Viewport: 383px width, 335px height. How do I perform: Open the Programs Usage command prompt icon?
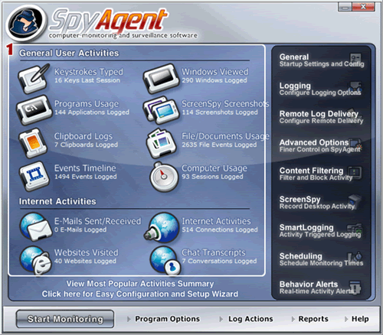[33, 110]
